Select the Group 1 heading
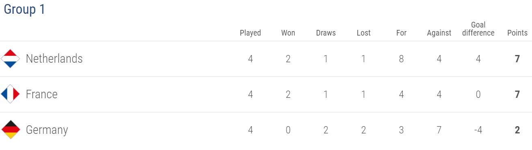 point(24,9)
